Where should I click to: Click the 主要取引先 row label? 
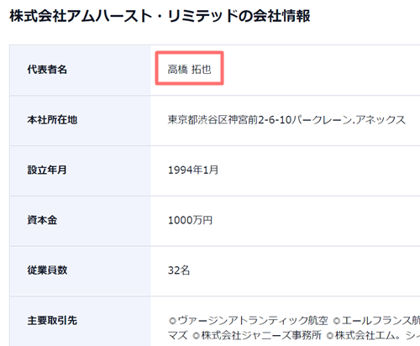tap(52, 321)
